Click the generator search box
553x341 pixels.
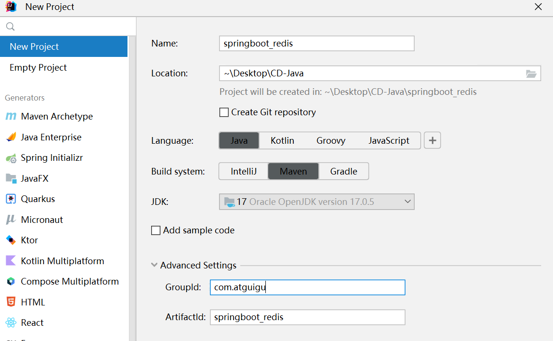tap(68, 27)
